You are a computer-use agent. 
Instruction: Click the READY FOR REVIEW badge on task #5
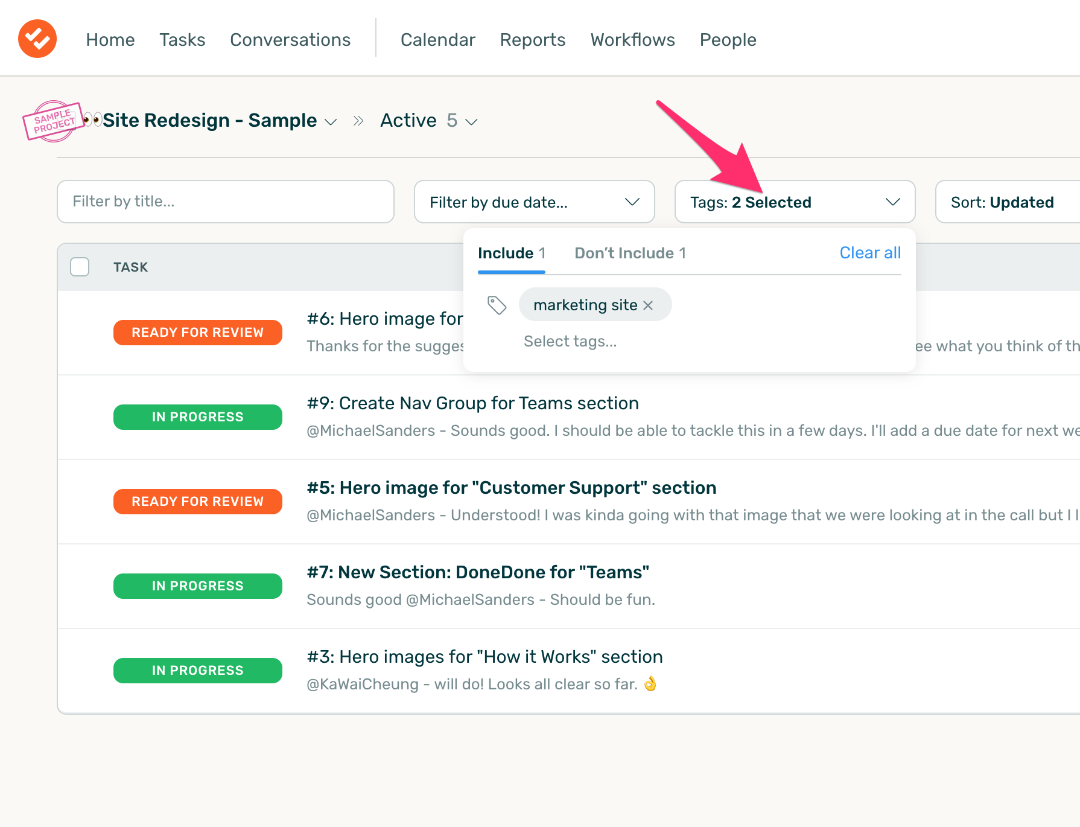[x=197, y=501]
